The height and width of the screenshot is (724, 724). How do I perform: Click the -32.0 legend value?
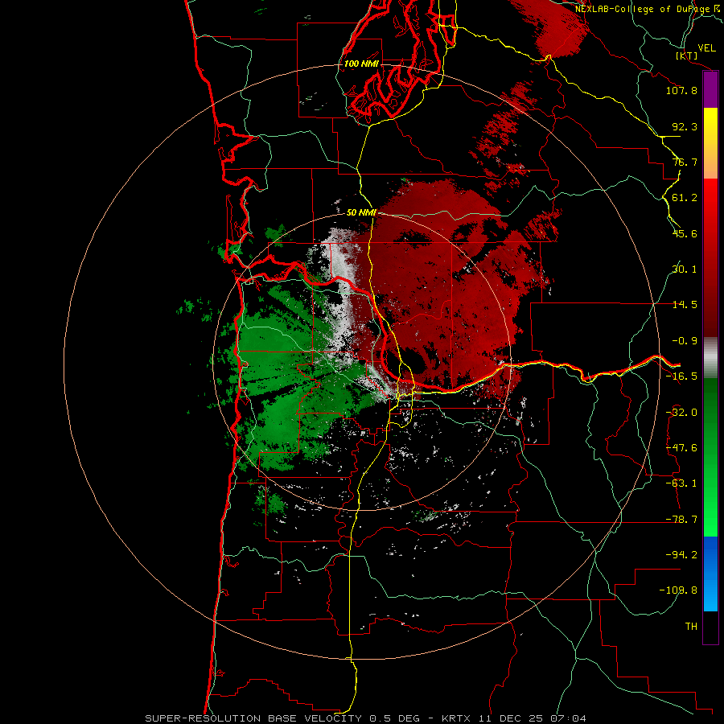[x=681, y=413]
